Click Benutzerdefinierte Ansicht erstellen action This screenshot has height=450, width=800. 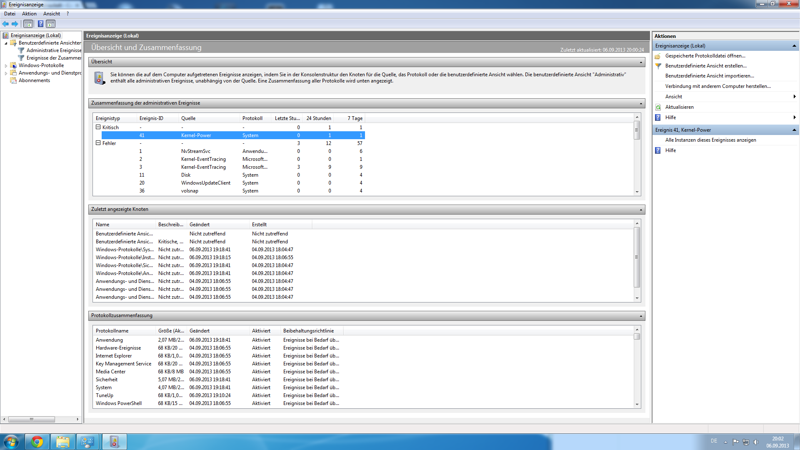click(705, 66)
